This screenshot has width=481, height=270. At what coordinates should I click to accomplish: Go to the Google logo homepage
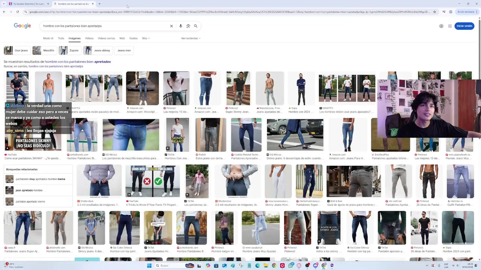click(x=22, y=26)
